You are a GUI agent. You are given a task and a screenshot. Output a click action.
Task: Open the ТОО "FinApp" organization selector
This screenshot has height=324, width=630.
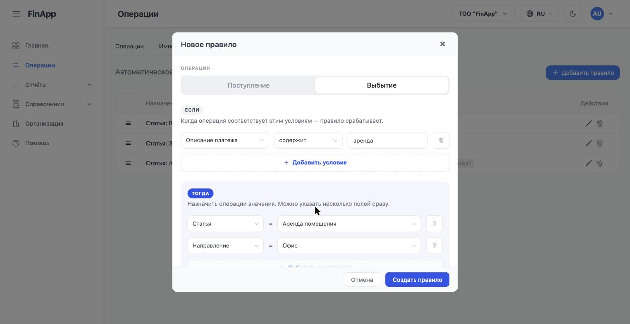[483, 14]
